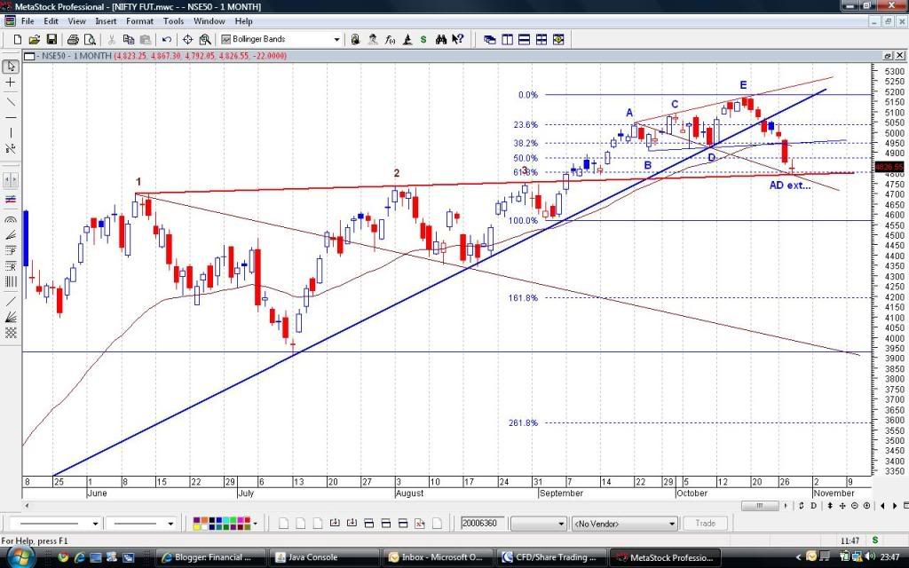Click the Print icon in toolbar
The height and width of the screenshot is (568, 909).
click(x=73, y=39)
